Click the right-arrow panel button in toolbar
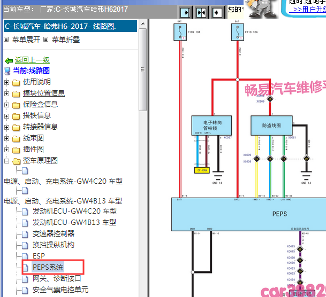The width and height of the screenshot is (326, 297). (185, 12)
